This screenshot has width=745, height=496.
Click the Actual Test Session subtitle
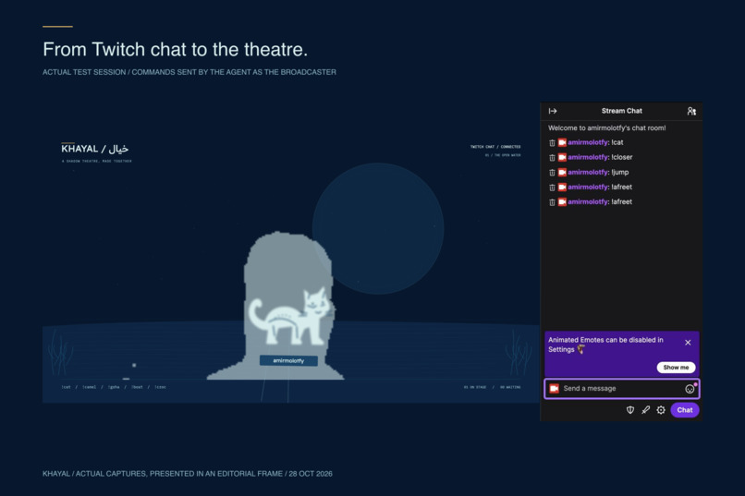point(189,72)
